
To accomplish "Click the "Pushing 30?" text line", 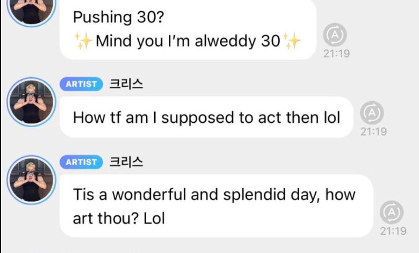I will (x=118, y=17).
